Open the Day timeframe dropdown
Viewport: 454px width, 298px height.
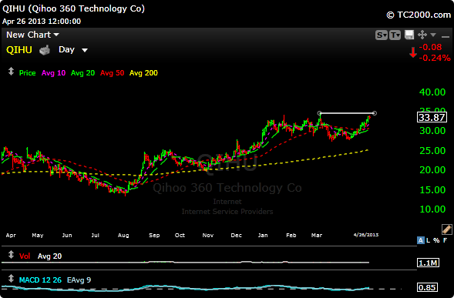tap(73, 50)
